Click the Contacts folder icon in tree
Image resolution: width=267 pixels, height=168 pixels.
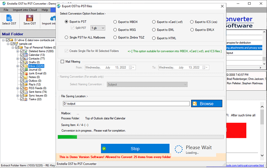click(x=26, y=59)
